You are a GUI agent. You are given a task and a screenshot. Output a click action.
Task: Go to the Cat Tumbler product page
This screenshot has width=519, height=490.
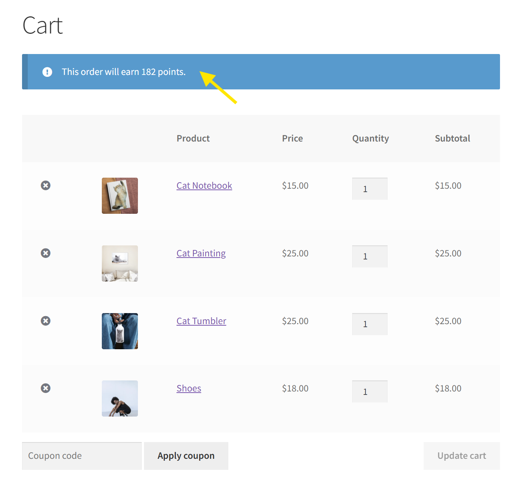pos(201,321)
